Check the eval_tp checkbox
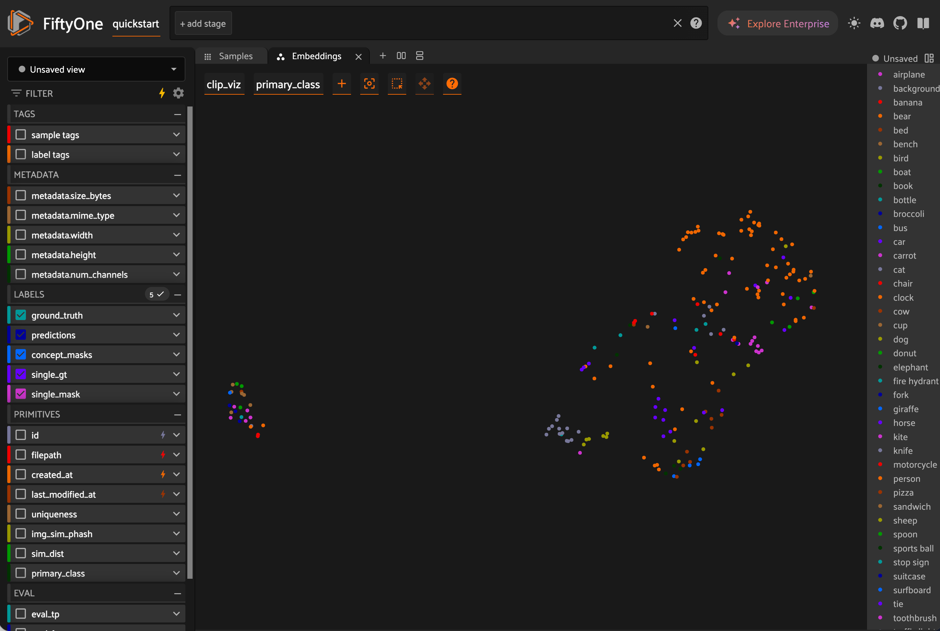 [x=20, y=614]
